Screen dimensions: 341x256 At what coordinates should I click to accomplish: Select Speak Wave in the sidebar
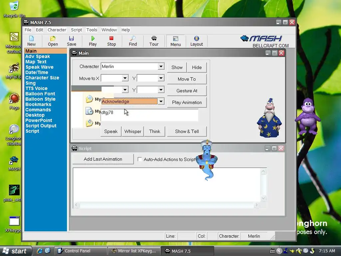tap(39, 67)
